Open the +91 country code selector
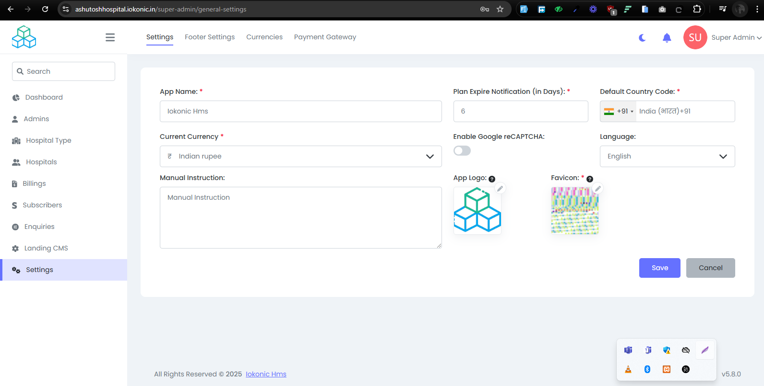Image resolution: width=764 pixels, height=386 pixels. [x=619, y=112]
